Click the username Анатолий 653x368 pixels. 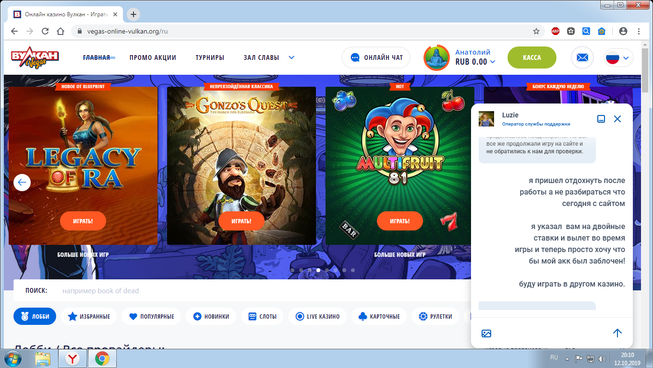click(473, 52)
